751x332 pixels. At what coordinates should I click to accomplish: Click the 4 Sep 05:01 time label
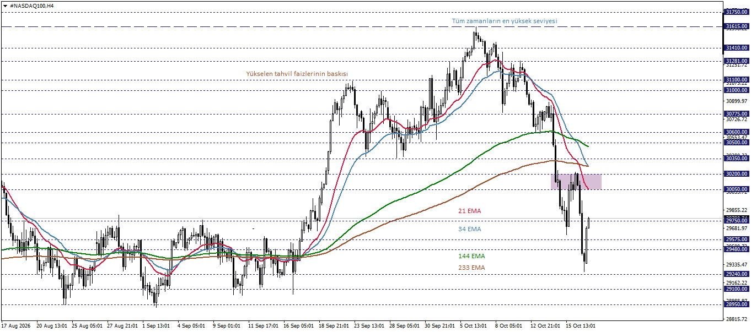point(191,326)
